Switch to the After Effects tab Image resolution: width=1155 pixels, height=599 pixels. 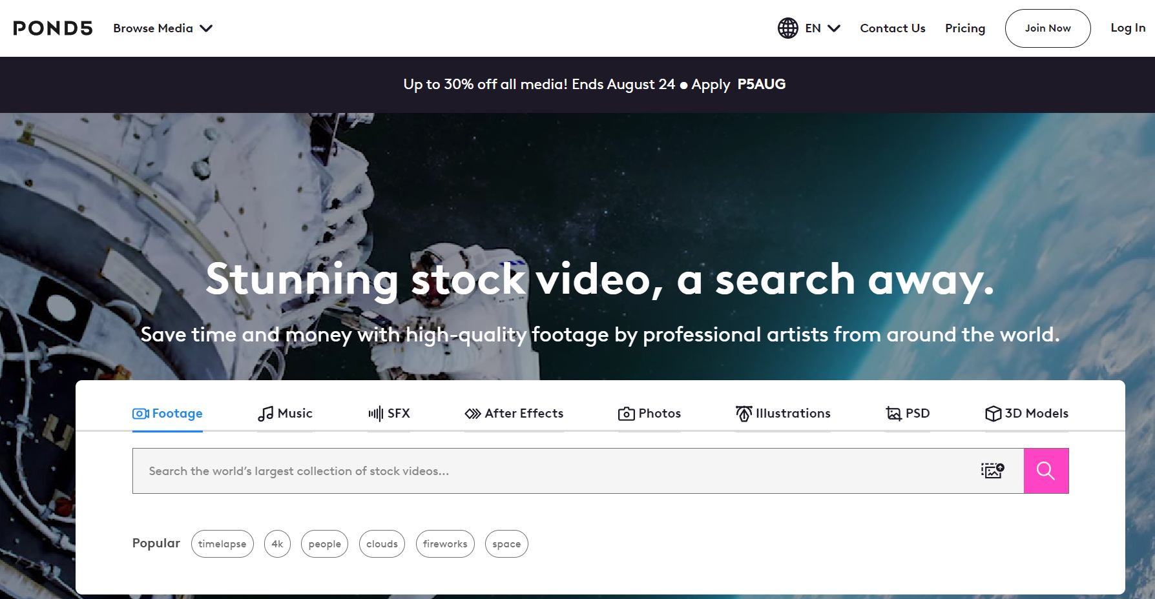click(514, 414)
